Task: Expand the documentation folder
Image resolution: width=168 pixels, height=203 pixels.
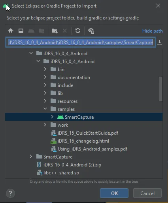Action: pos(45,77)
